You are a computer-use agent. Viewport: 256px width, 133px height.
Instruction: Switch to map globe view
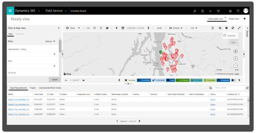pyautogui.click(x=107, y=28)
